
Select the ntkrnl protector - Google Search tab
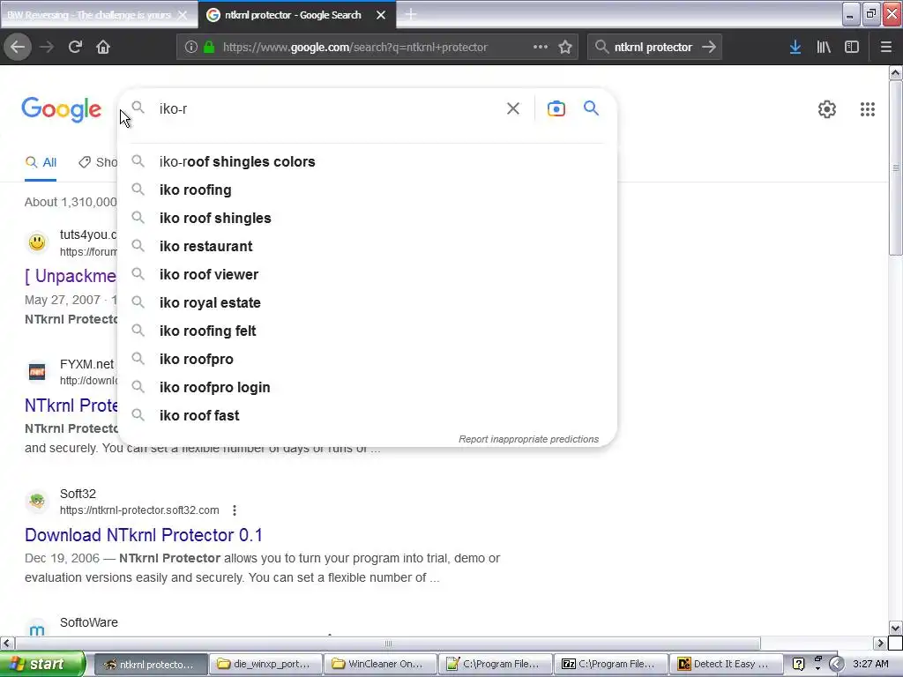[x=293, y=15]
